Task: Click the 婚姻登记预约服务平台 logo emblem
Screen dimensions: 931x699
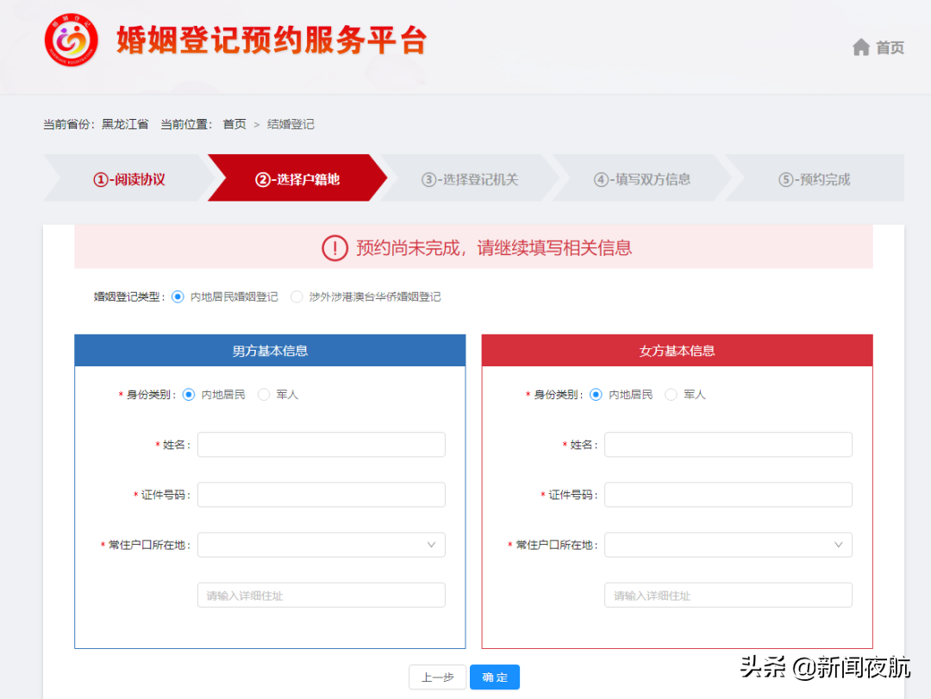Action: (71, 41)
